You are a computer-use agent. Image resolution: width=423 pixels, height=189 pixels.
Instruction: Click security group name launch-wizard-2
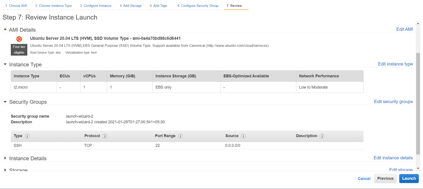79,116
